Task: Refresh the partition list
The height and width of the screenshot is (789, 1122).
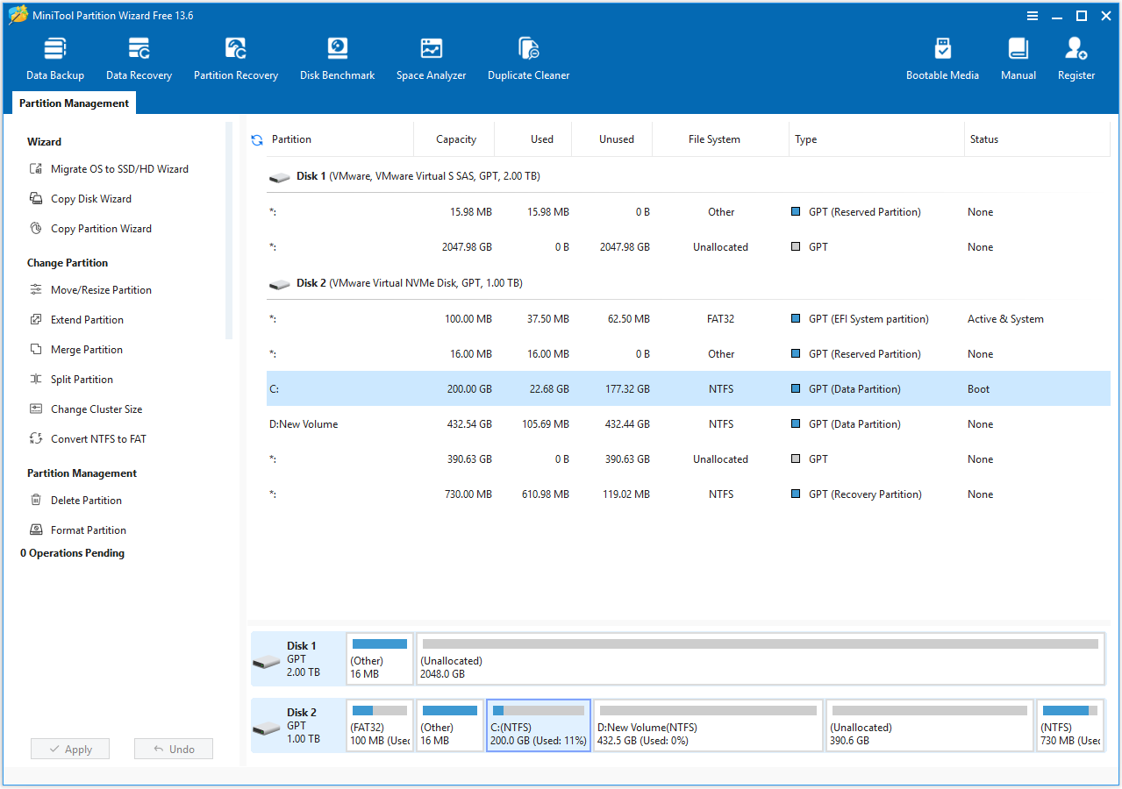Action: [x=257, y=139]
